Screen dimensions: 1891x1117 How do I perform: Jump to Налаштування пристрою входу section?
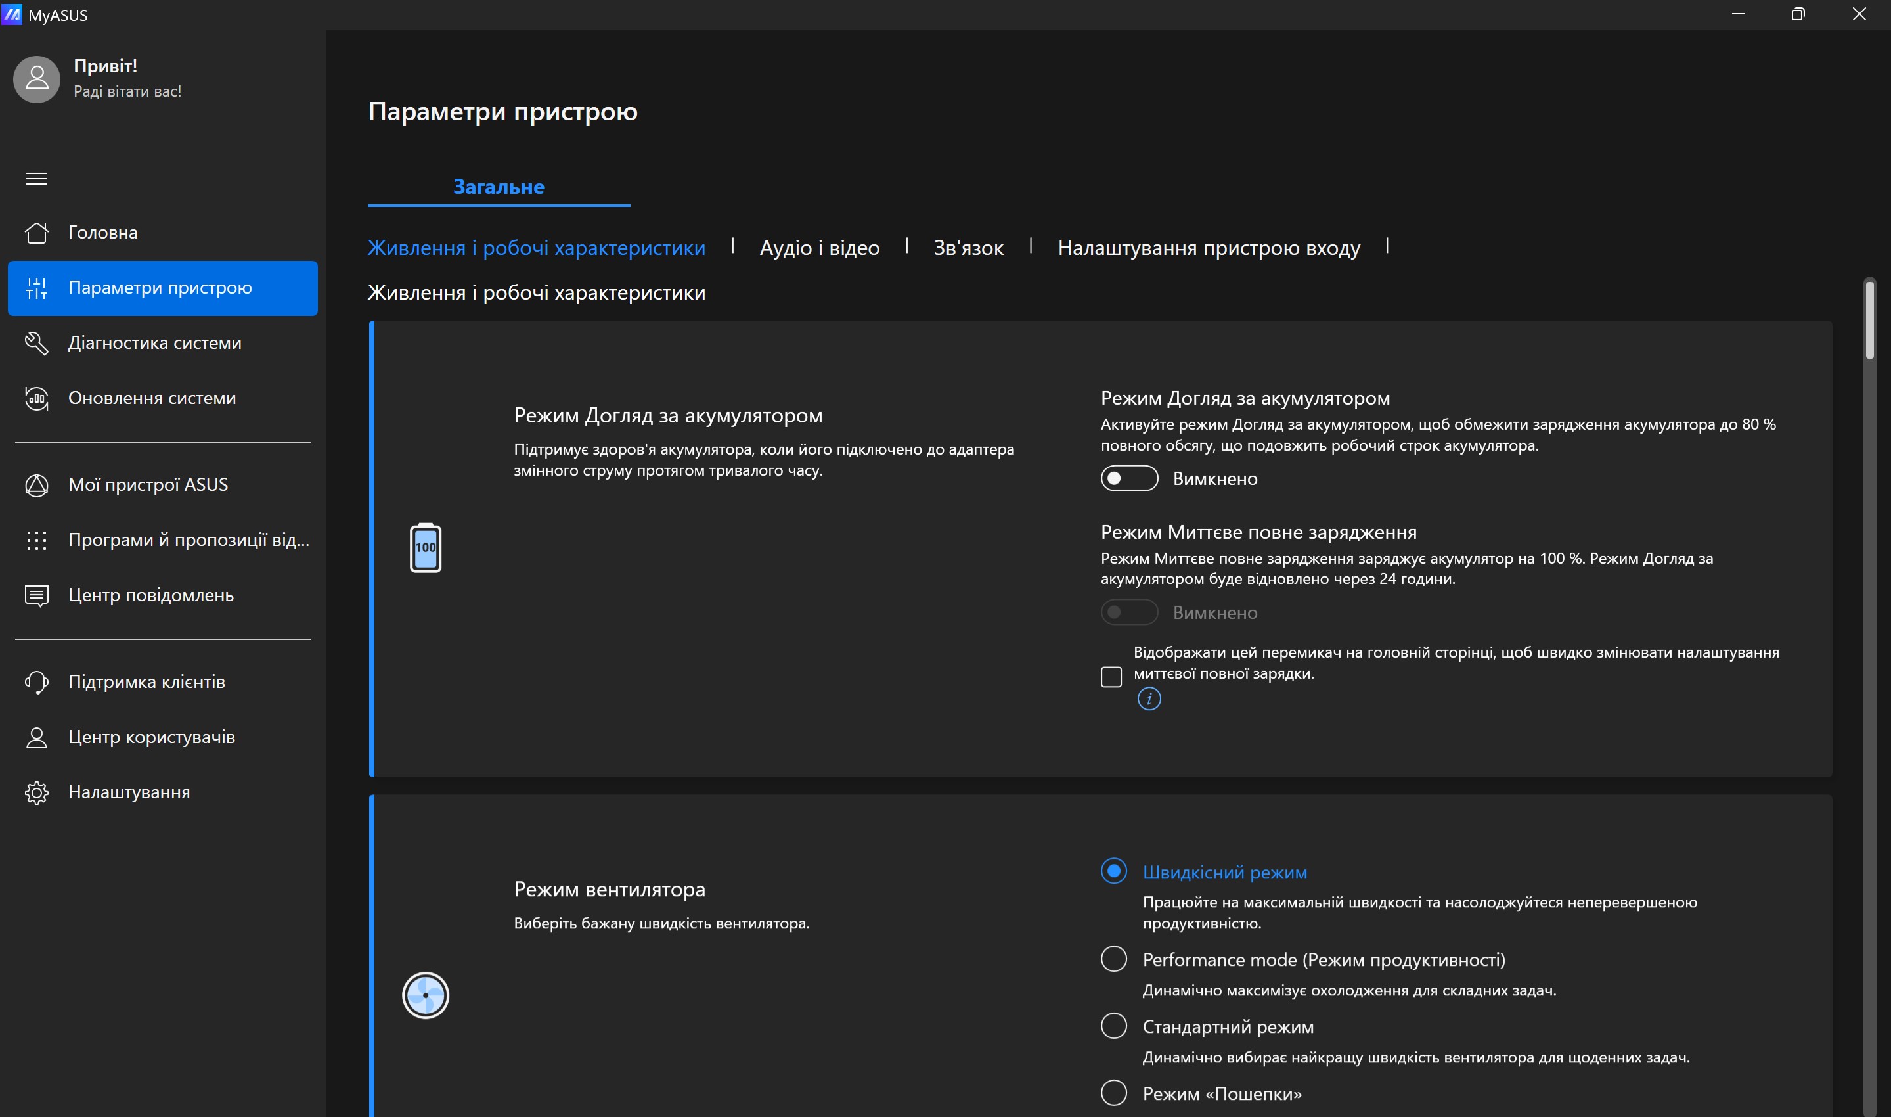pyautogui.click(x=1209, y=248)
